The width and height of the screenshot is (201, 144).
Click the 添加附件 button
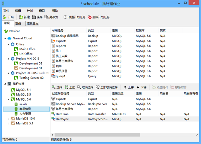click(x=160, y=87)
